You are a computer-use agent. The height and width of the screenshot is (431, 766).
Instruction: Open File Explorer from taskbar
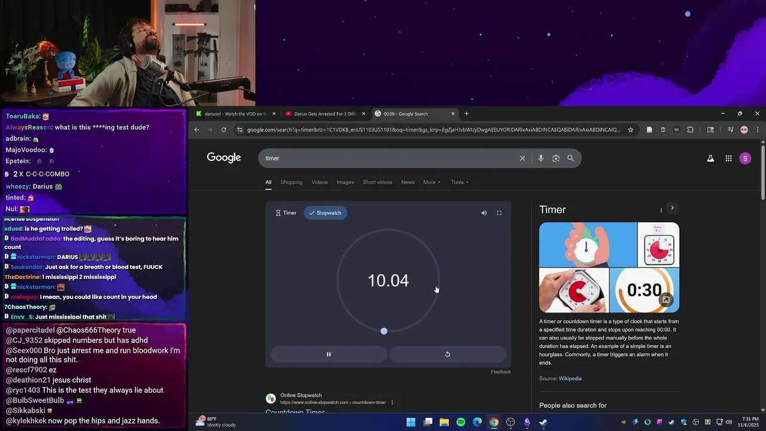coord(444,422)
